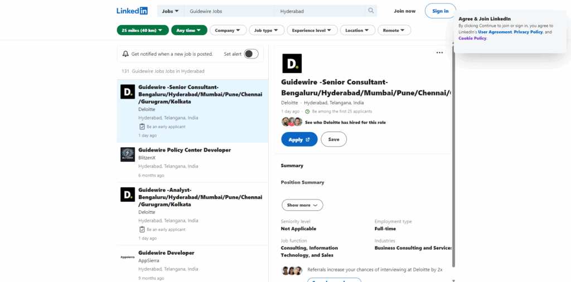
Task: Click the Position Summary heading
Action: click(x=302, y=182)
